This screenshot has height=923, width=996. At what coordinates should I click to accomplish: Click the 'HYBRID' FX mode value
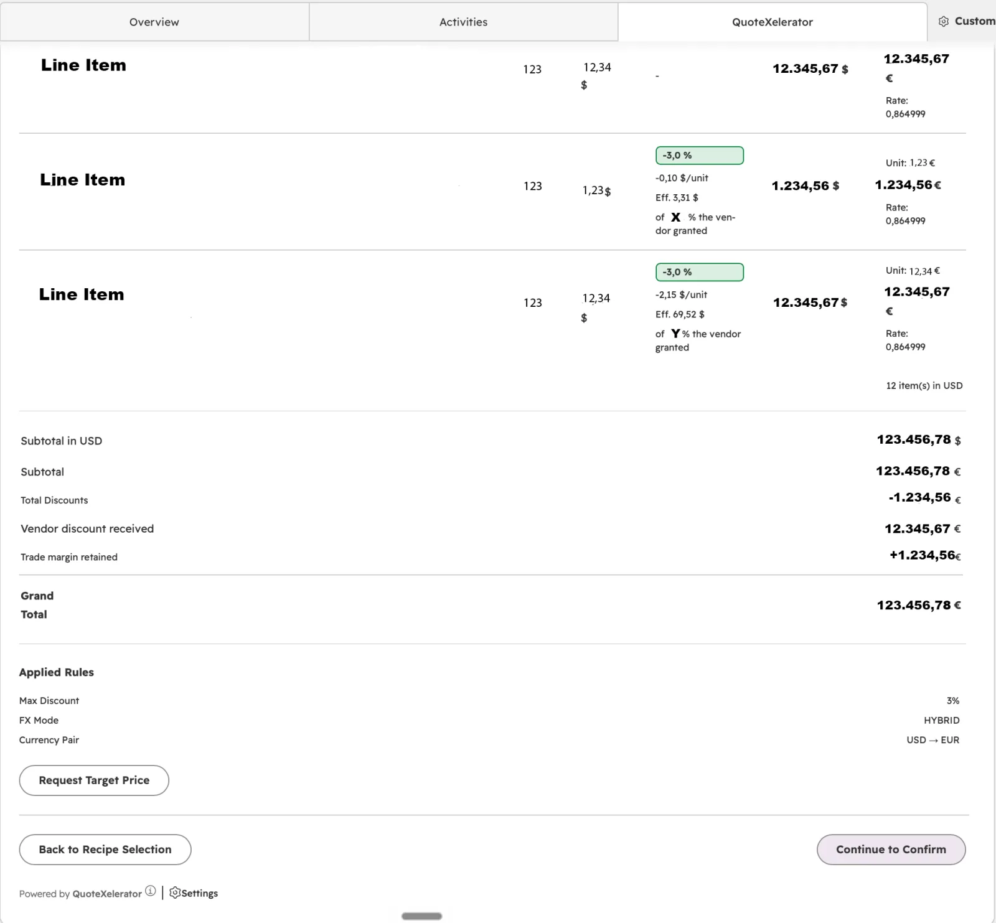click(941, 720)
